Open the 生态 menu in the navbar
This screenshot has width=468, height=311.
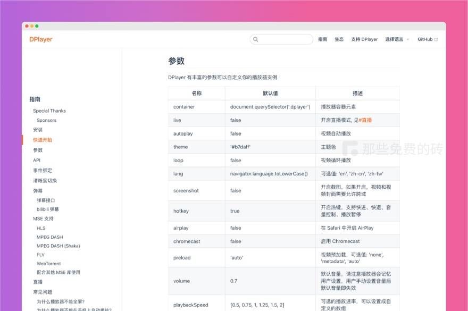coord(339,39)
